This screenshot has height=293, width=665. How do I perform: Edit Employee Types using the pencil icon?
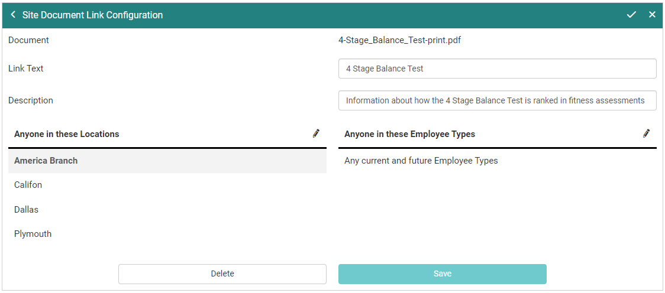click(646, 134)
